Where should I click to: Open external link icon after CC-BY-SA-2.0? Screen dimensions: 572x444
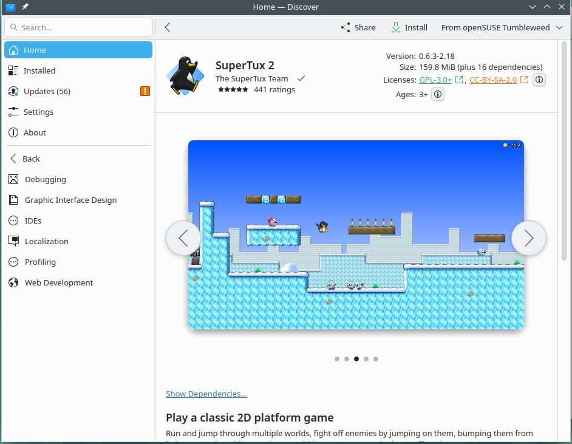524,80
